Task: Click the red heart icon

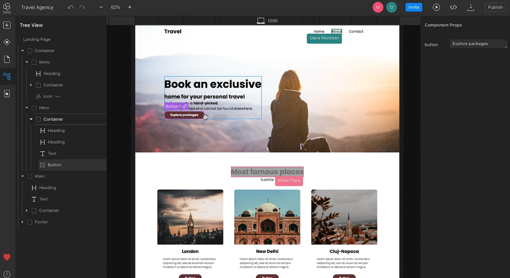Action: [7, 257]
